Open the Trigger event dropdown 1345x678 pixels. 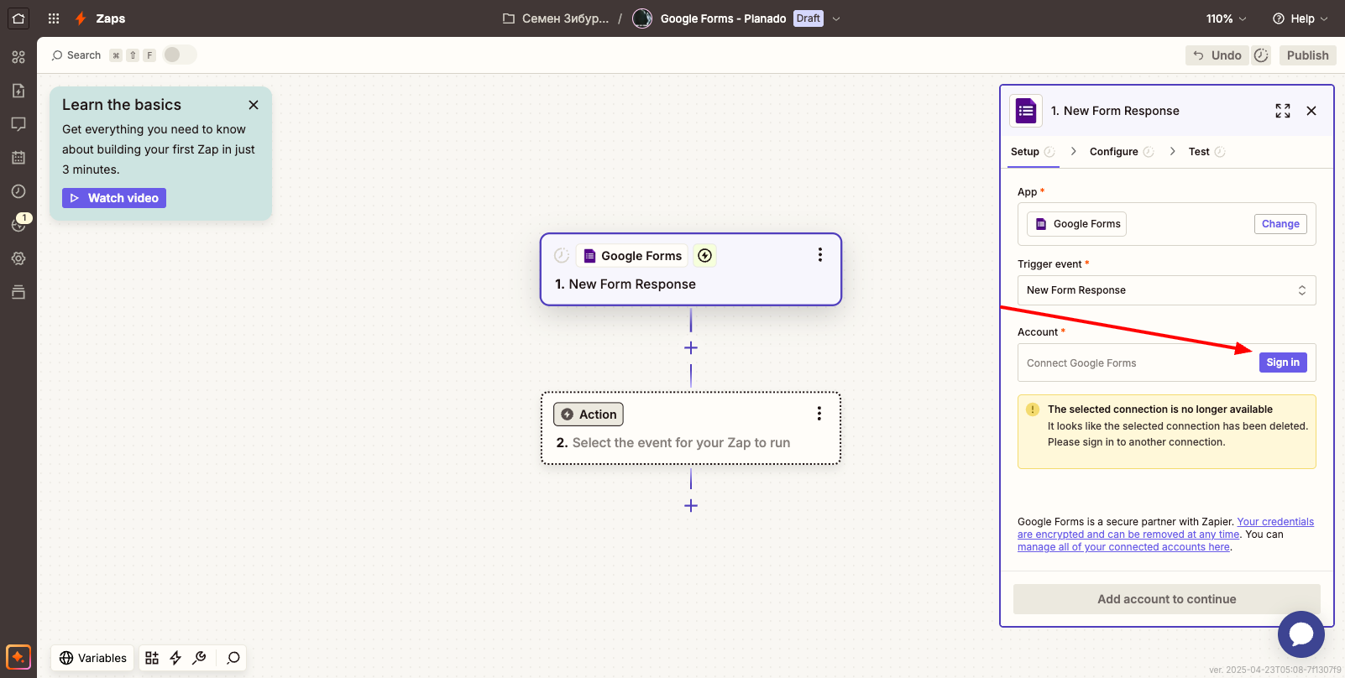coord(1166,290)
